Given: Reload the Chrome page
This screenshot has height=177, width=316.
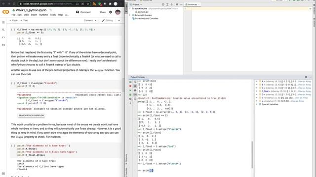Looking at the screenshot, I should coord(14,4).
